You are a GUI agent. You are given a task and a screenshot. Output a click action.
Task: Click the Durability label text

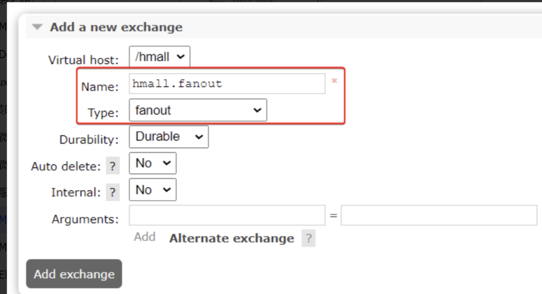coord(89,139)
